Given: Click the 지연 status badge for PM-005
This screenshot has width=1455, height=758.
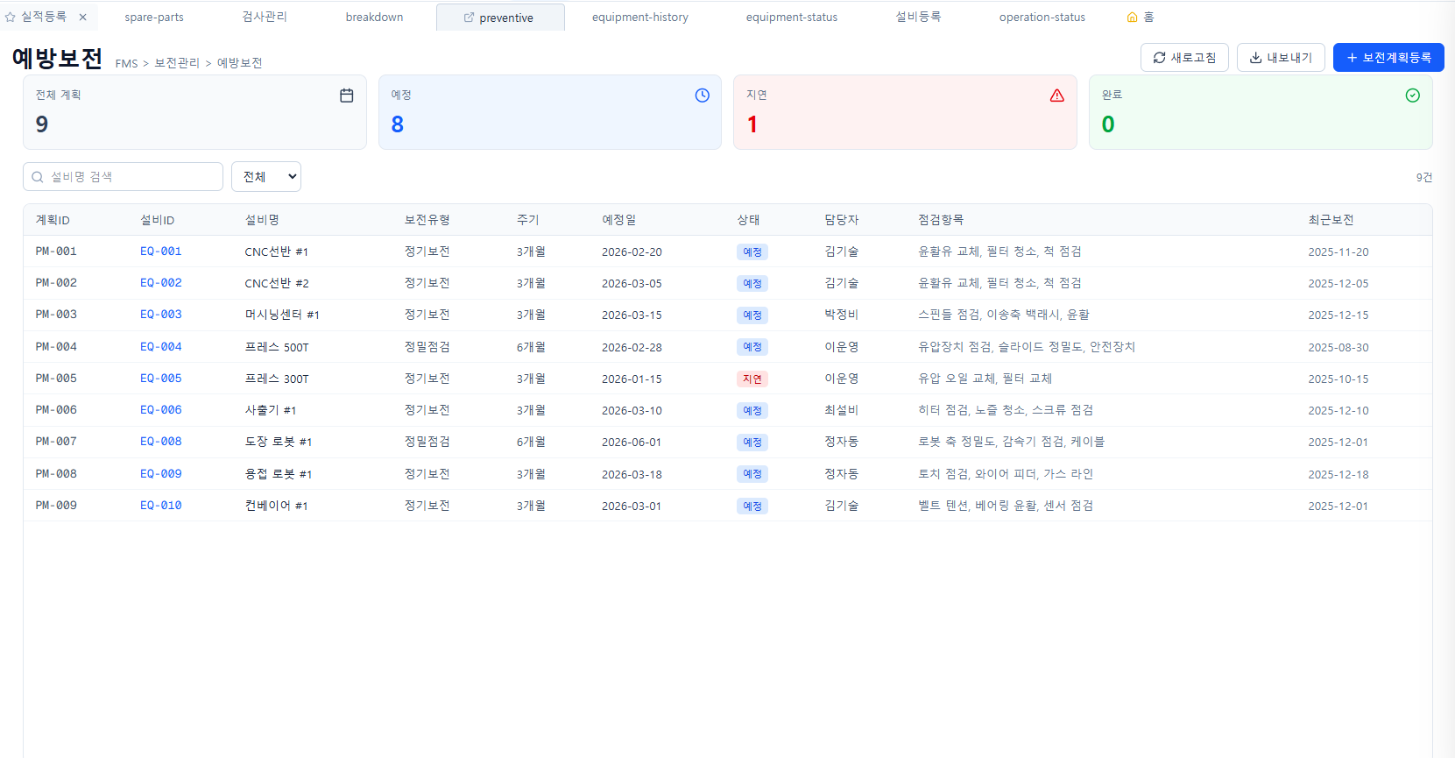Looking at the screenshot, I should [x=752, y=379].
